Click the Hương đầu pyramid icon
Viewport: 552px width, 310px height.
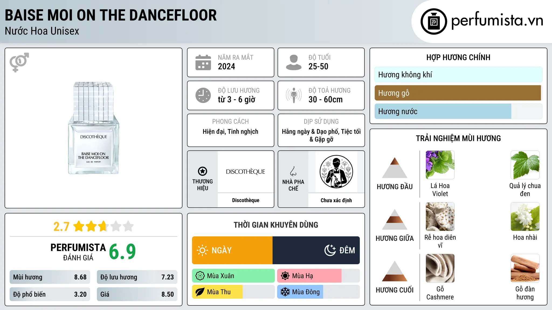tap(395, 168)
